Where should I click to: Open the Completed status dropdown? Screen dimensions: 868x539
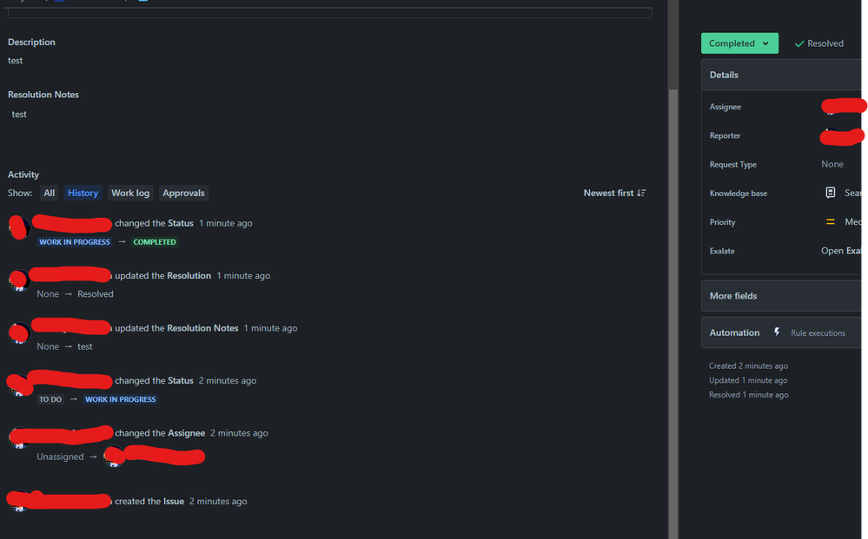tap(739, 43)
